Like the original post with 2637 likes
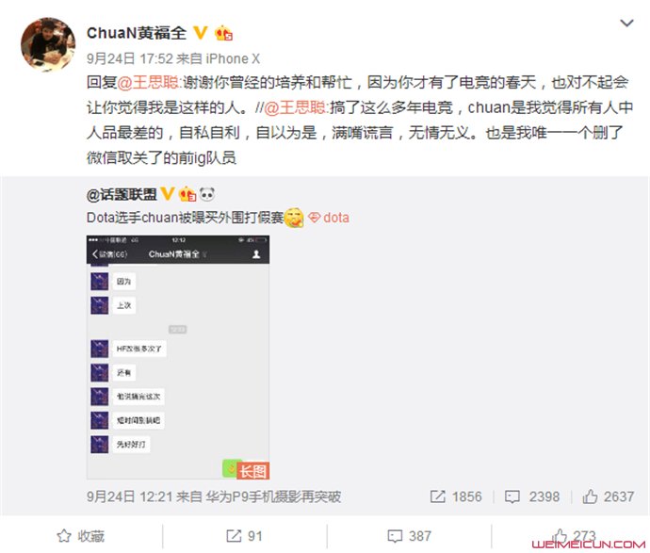 [x=609, y=496]
